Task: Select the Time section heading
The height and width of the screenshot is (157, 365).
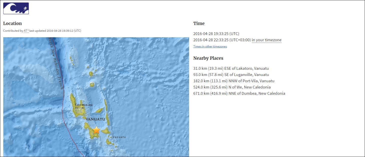Action: tap(199, 23)
